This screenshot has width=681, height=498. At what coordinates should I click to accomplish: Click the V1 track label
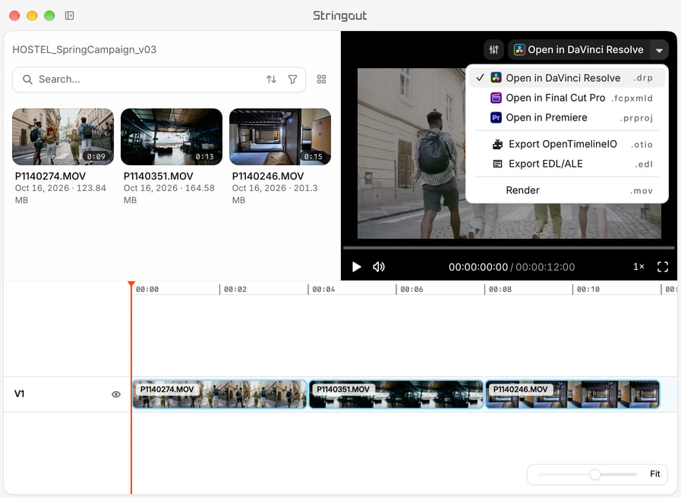point(20,394)
